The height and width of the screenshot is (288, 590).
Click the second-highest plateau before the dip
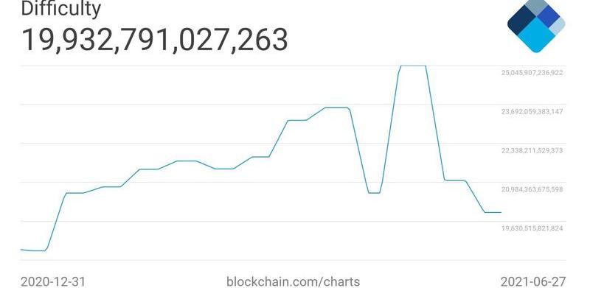pos(337,108)
